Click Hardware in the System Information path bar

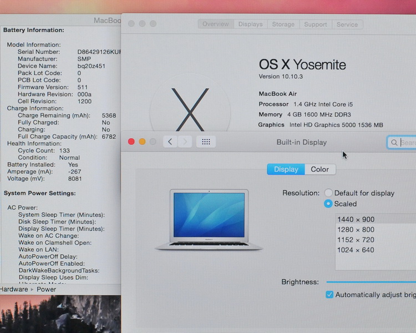click(14, 289)
